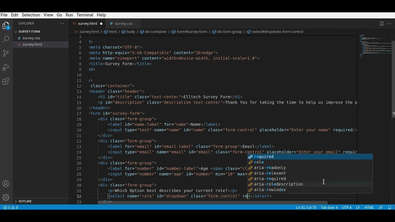Open the Run and Debug view
Screen dimensions: 395x222
(6, 67)
